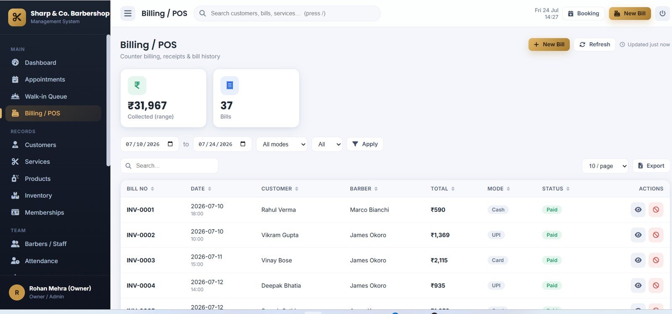Void bill INV-0001 with cancel icon
This screenshot has width=672, height=314.
pos(656,209)
